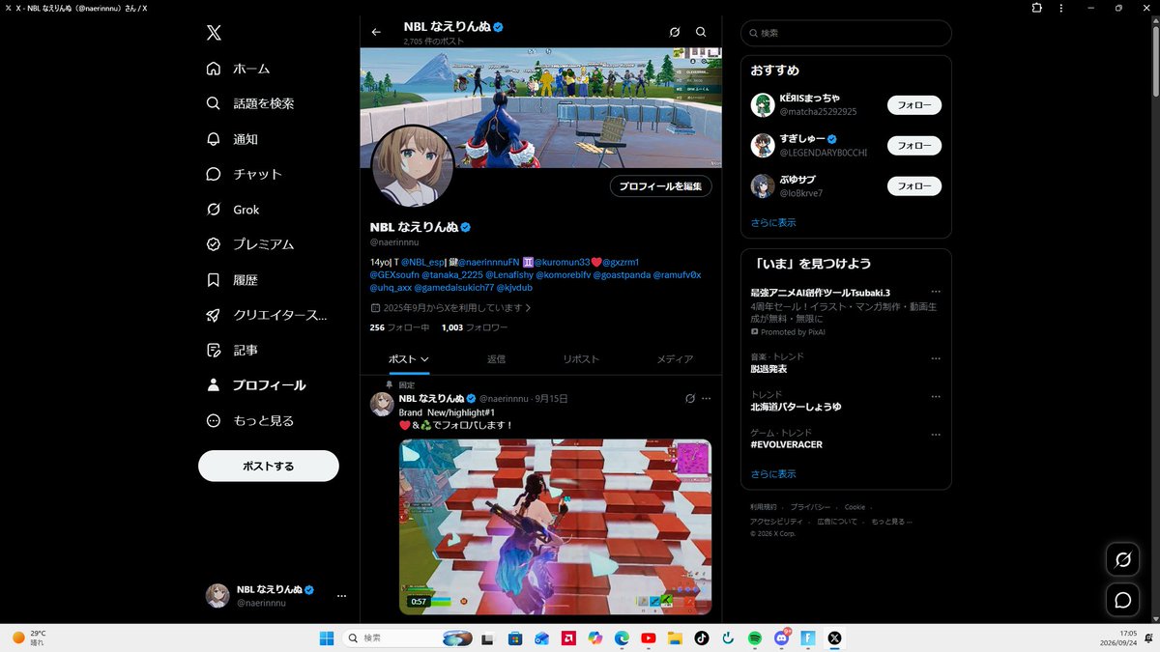Open the @NBL_esp mention in bio
1160x652 pixels.
click(422, 262)
